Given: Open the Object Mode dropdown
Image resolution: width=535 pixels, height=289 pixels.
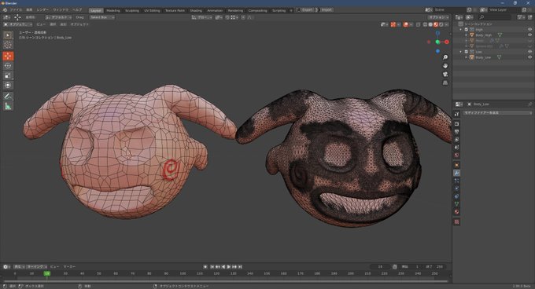Looking at the screenshot, I should (x=18, y=24).
